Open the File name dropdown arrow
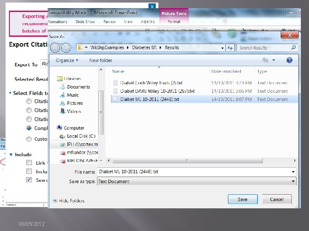Viewport: 309px width, 231px height. (293, 172)
